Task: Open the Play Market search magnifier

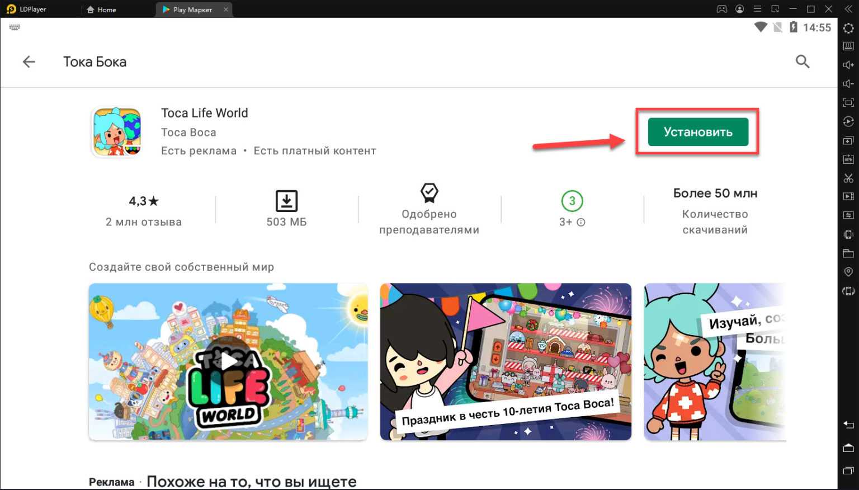Action: [x=803, y=62]
